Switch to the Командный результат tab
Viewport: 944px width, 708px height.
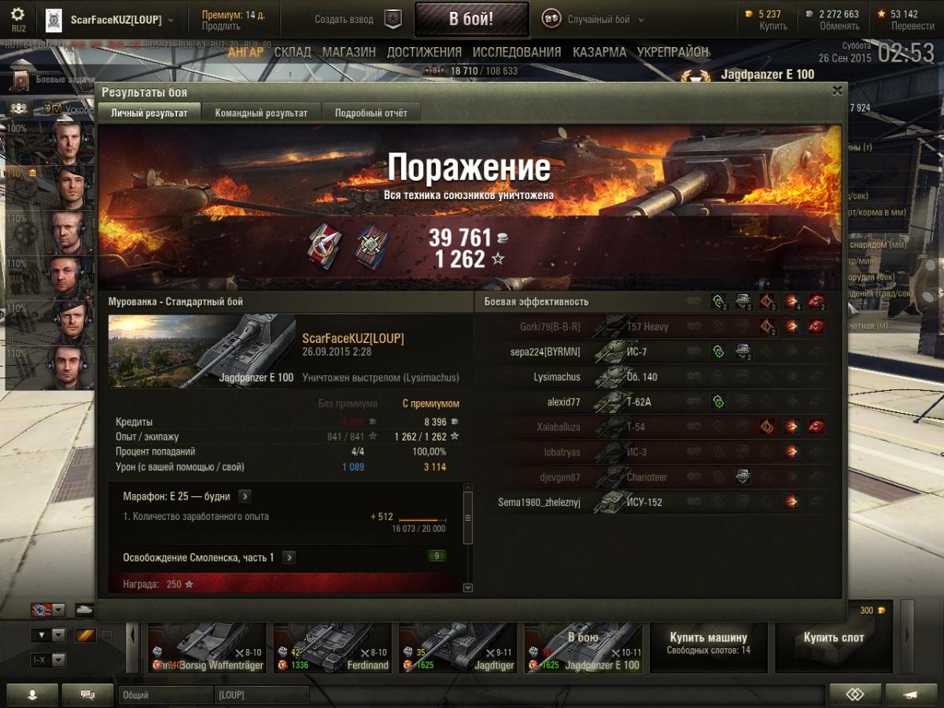pyautogui.click(x=261, y=112)
